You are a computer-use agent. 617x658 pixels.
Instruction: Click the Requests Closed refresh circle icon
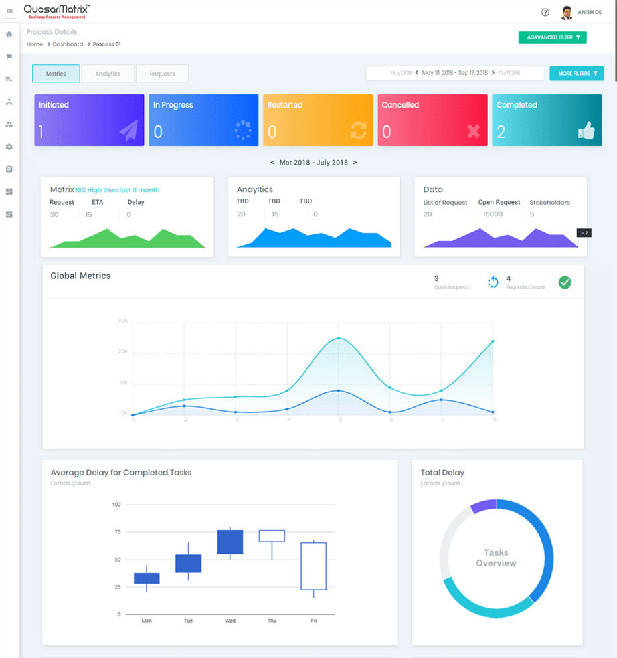pyautogui.click(x=493, y=282)
